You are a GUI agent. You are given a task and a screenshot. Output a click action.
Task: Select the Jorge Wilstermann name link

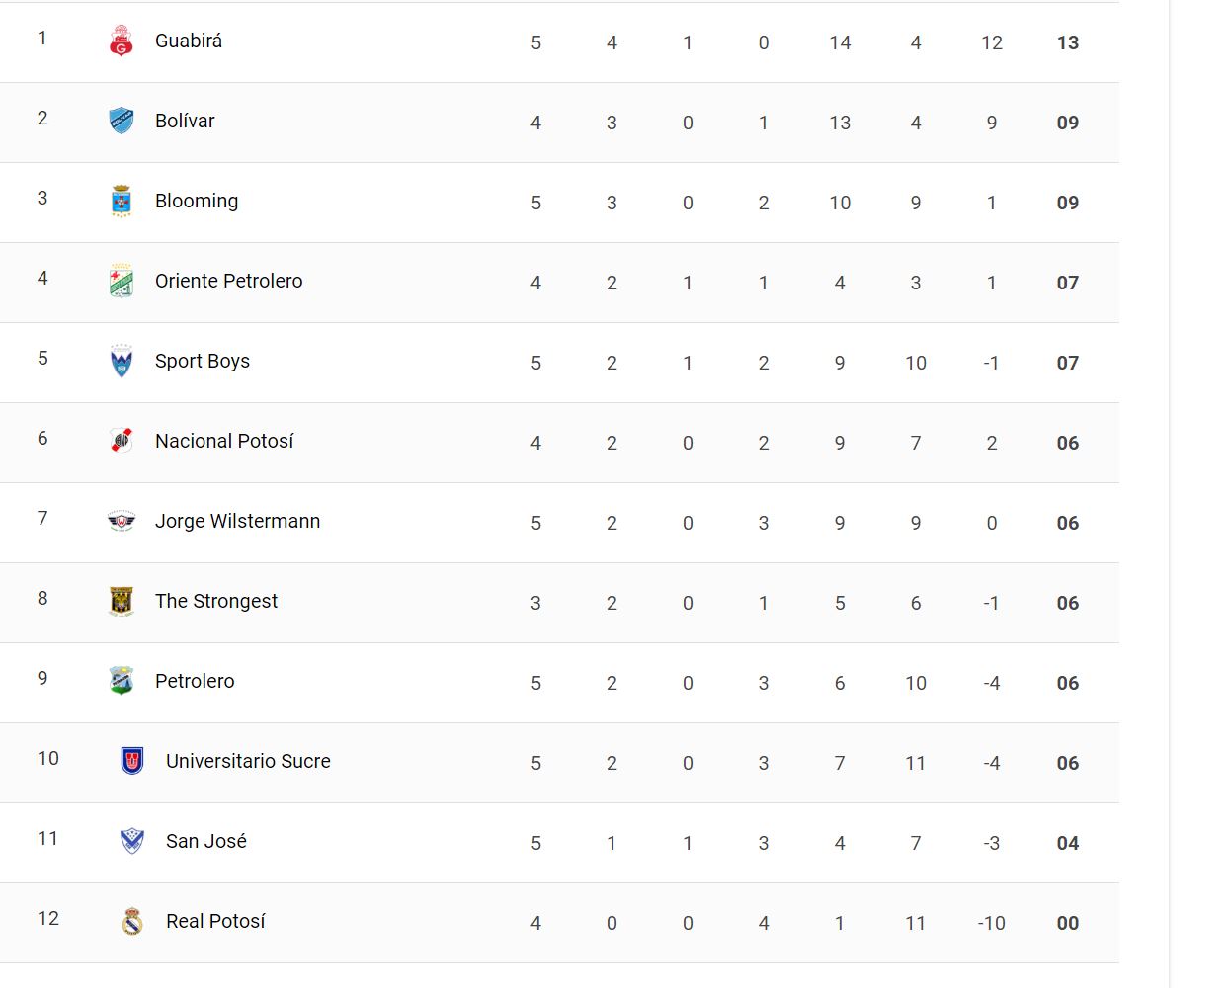tap(237, 521)
